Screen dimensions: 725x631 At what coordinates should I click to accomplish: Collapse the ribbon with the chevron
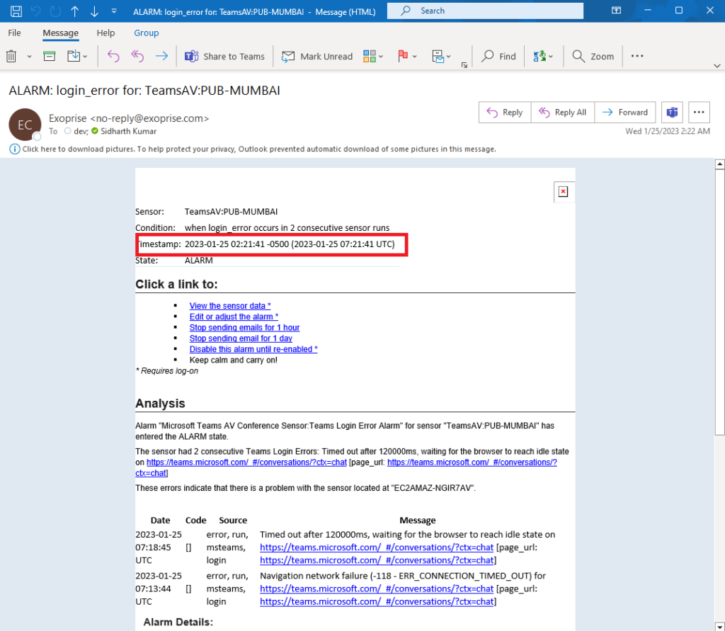point(717,66)
